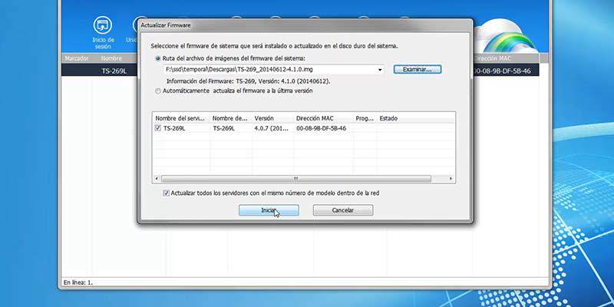The height and width of the screenshot is (307, 614).
Task: Click the horizontal scrollbar thumb in server list
Action: 296,179
